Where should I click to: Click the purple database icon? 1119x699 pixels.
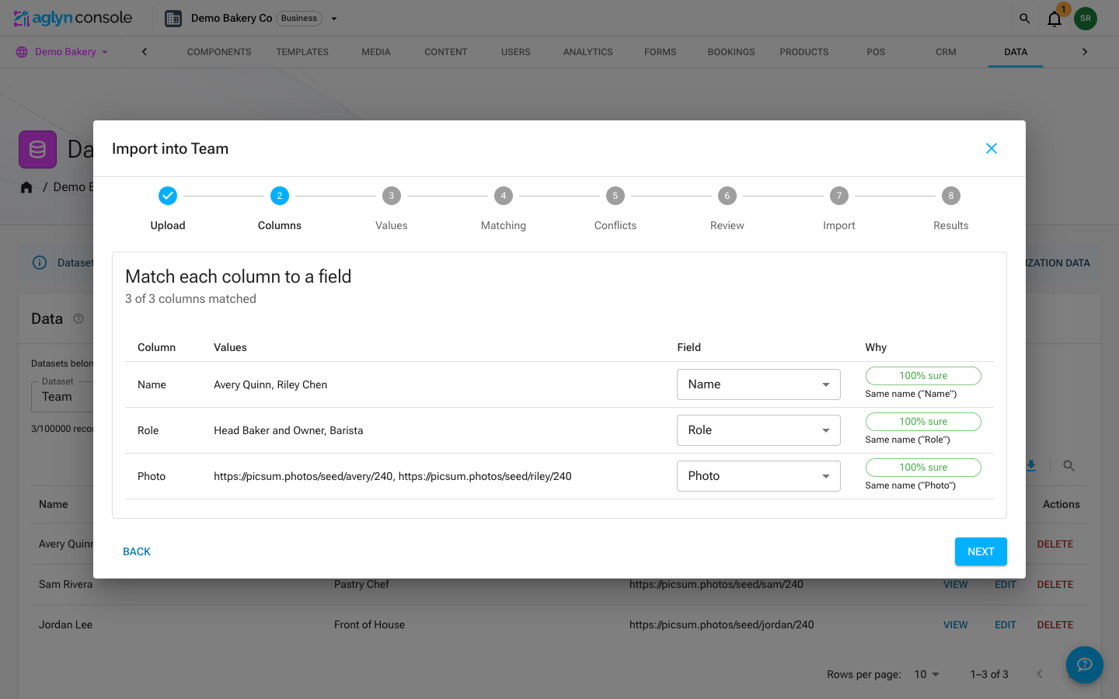[x=37, y=149]
